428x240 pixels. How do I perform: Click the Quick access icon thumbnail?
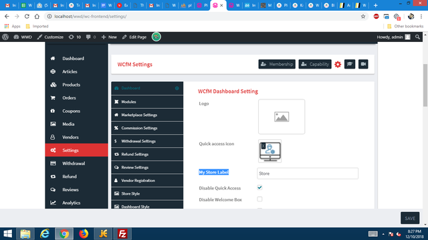tap(270, 151)
